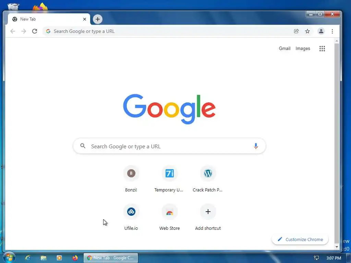Click the Google logo

coord(169,109)
